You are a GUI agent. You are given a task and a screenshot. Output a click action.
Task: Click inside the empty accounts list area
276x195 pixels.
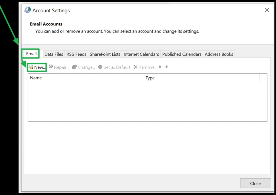147,101
